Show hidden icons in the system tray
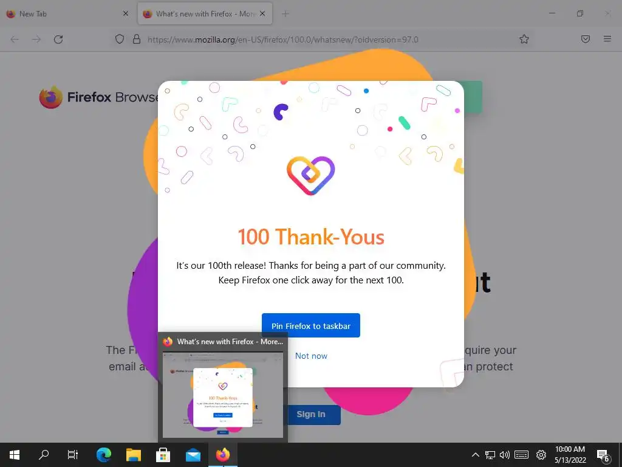Viewport: 622px width, 467px height. (475, 455)
